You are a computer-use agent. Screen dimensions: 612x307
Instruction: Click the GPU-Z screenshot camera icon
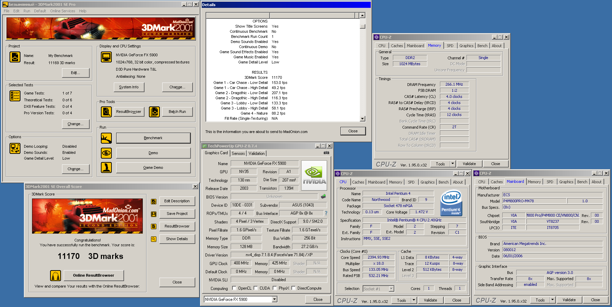[x=326, y=153]
